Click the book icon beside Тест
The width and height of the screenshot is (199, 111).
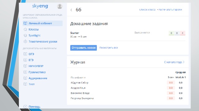[x=25, y=84]
